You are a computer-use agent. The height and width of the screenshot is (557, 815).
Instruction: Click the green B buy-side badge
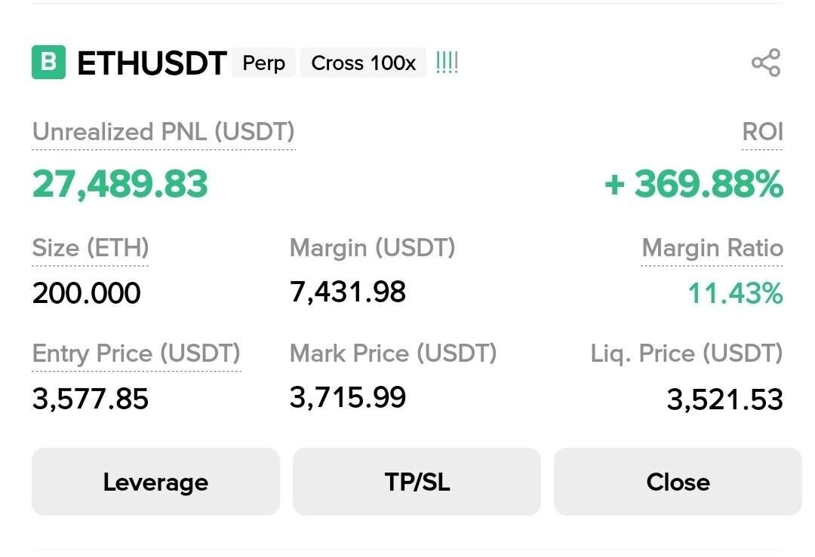pyautogui.click(x=48, y=63)
